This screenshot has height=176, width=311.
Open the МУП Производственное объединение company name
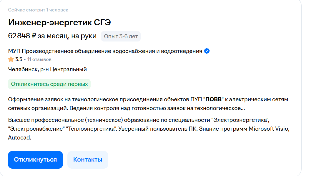point(105,51)
